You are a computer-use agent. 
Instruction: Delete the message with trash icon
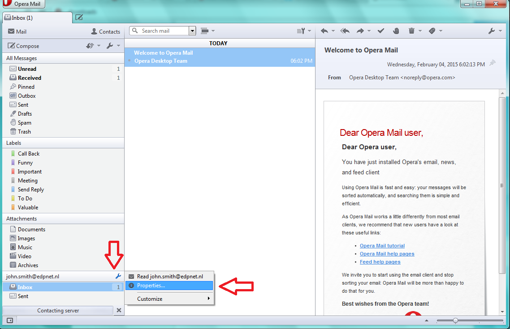[411, 31]
